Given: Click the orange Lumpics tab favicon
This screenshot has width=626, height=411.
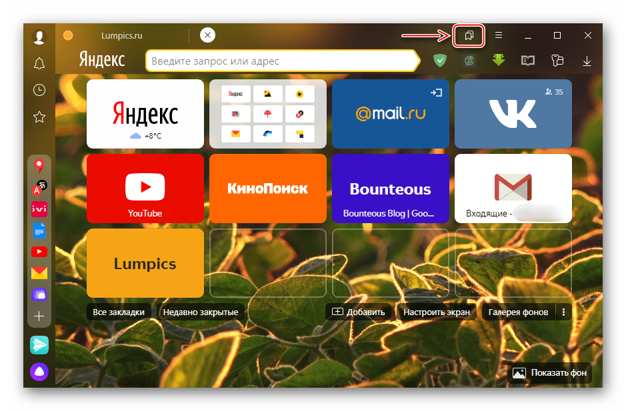Looking at the screenshot, I should (x=68, y=35).
